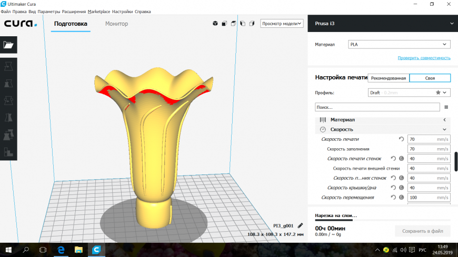
Task: Click the Сохранить в файл button
Action: pyautogui.click(x=423, y=231)
